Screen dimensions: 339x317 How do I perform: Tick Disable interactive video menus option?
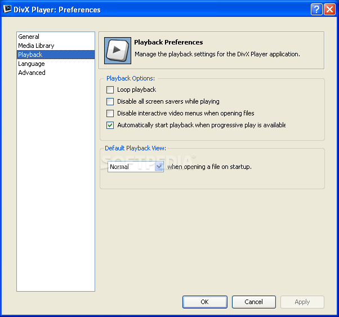[x=110, y=113]
